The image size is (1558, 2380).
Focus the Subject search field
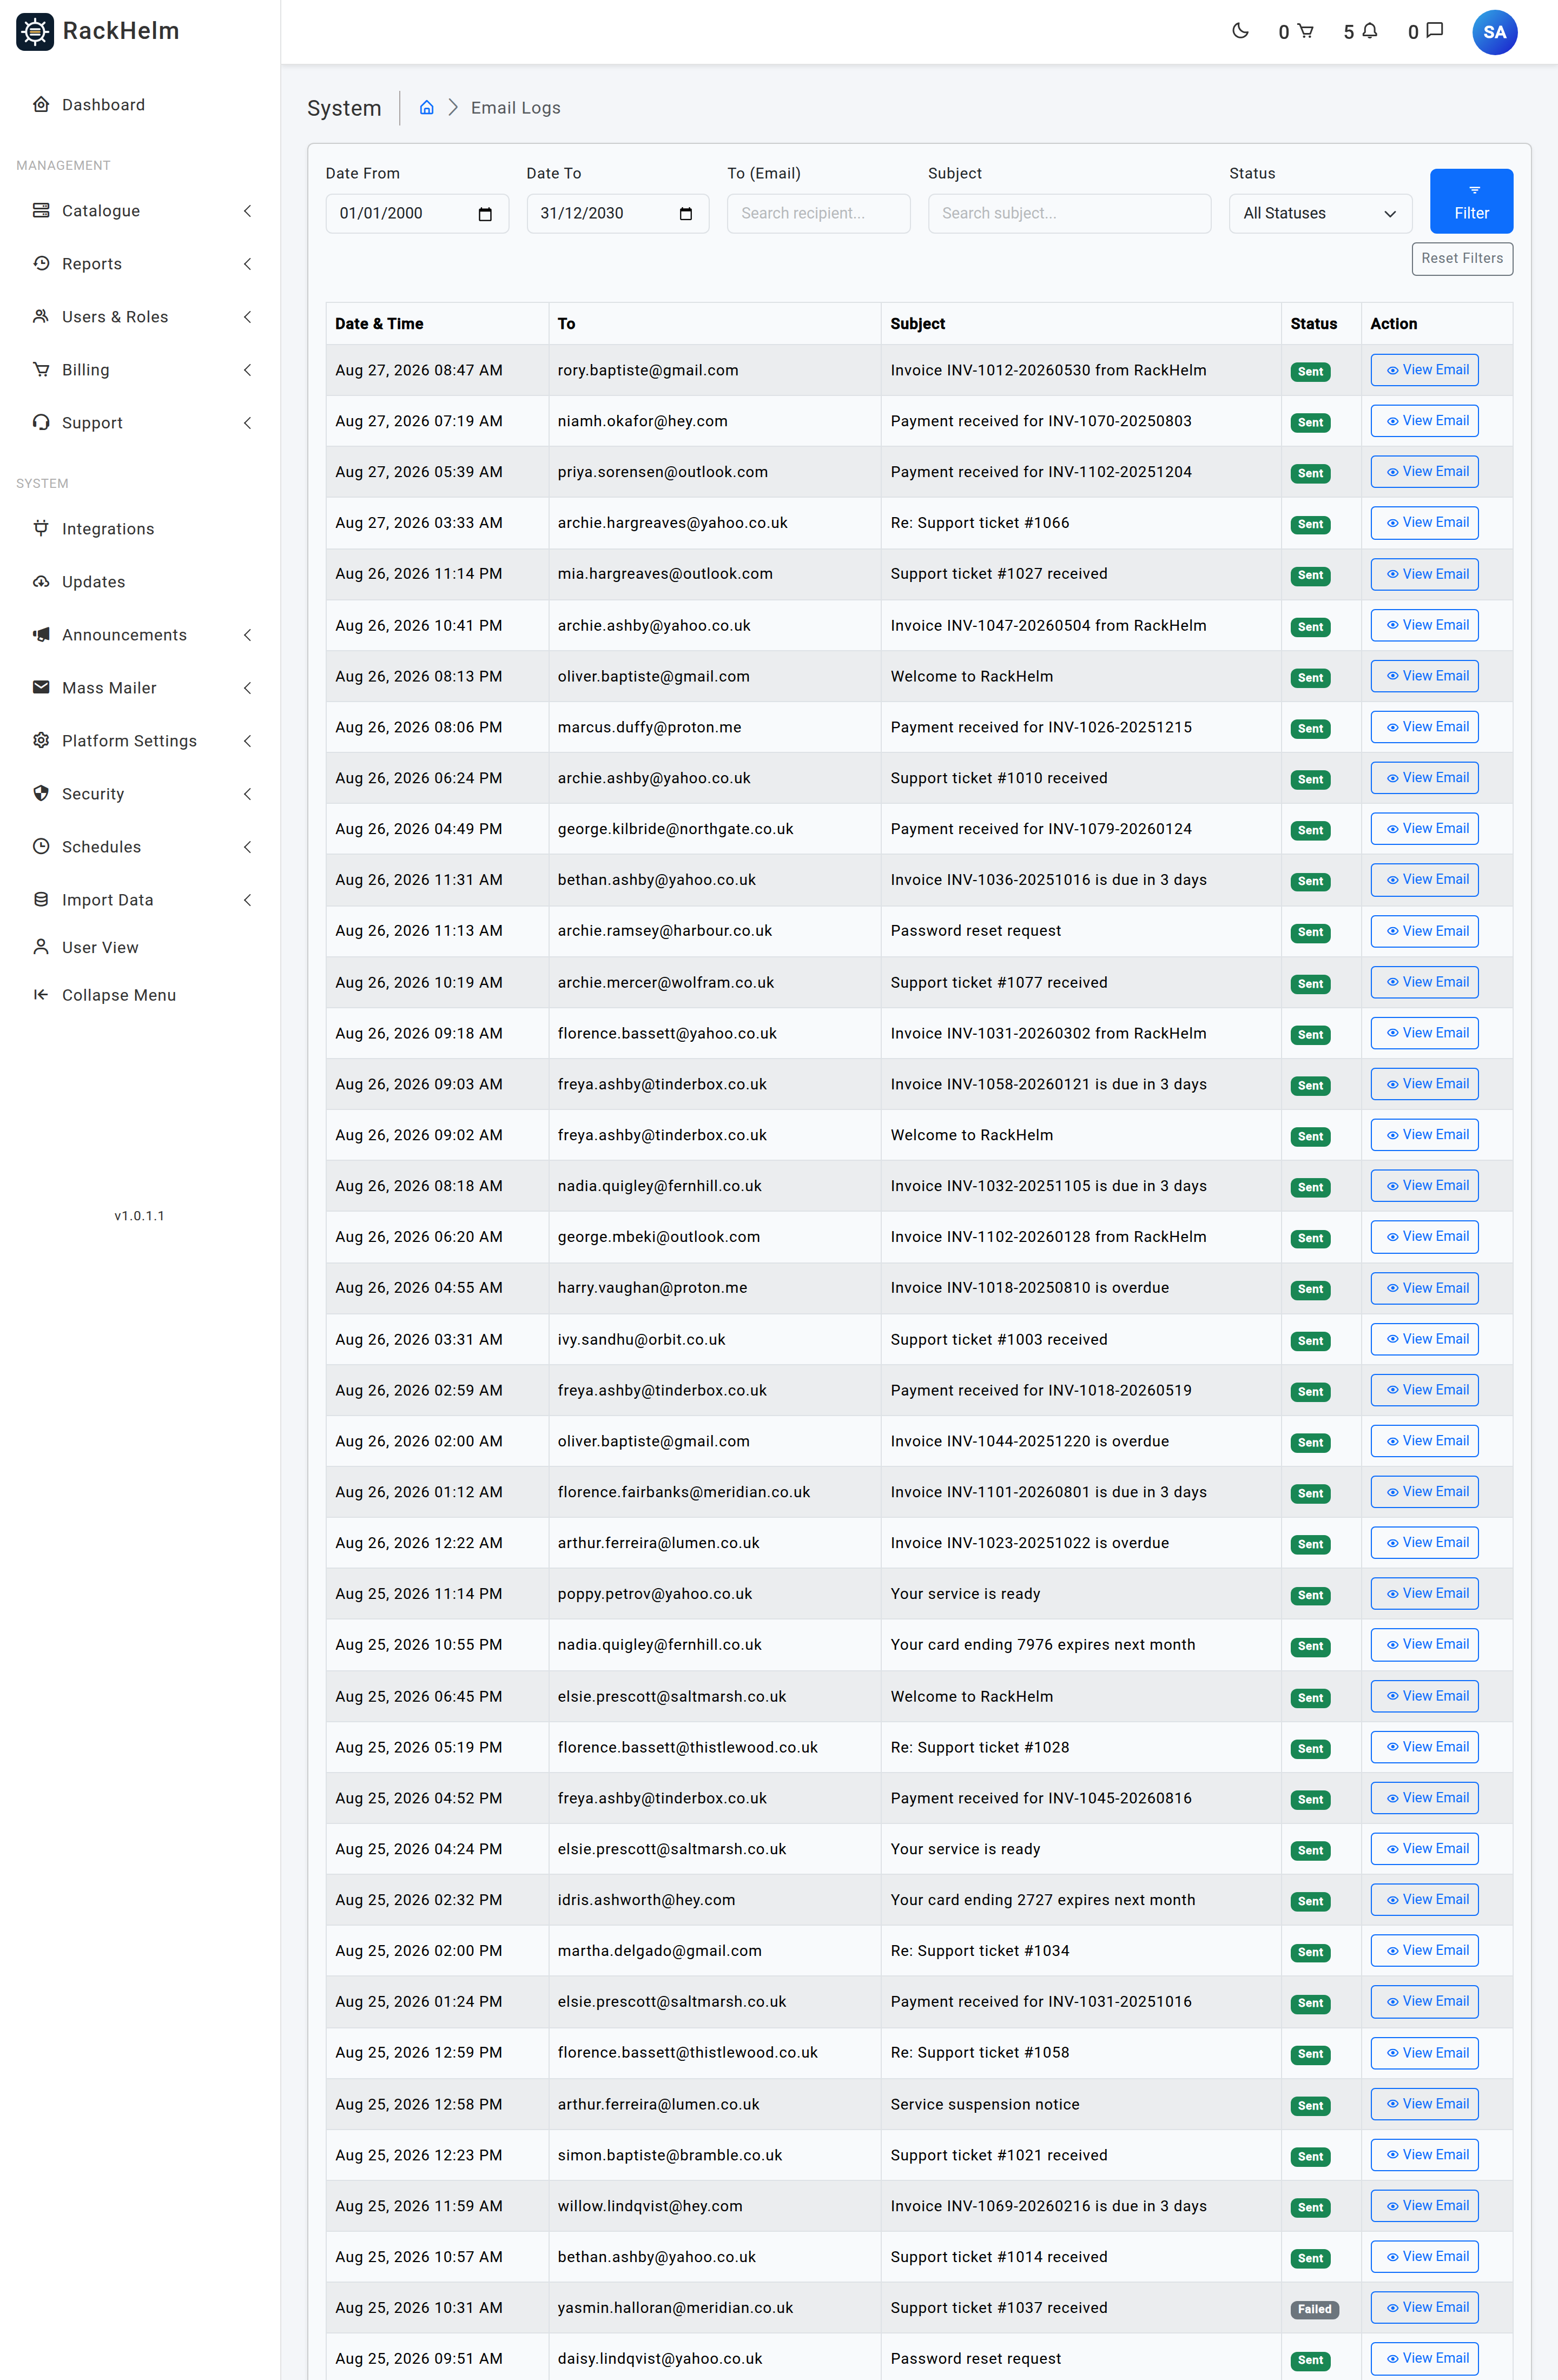pos(1069,214)
